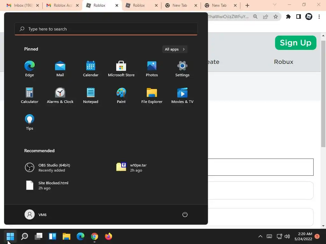The image size is (326, 244).
Task: Open Settings from pinned apps
Action: coord(182,69)
